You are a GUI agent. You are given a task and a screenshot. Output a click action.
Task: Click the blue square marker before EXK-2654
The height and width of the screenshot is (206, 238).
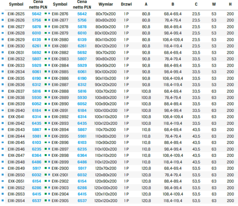tap(3, 200)
